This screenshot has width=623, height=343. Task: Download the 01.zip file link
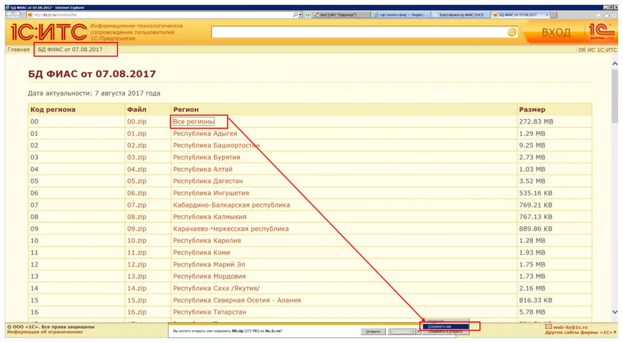137,133
